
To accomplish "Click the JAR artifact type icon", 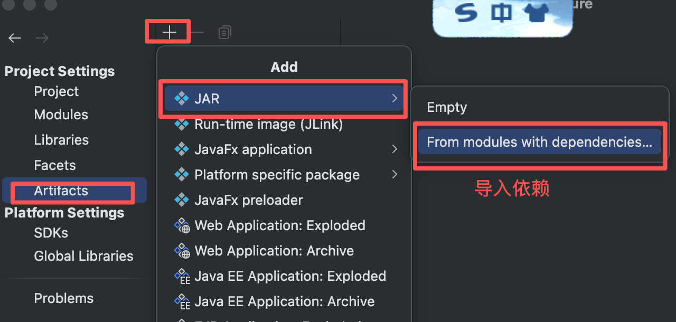I will click(182, 99).
